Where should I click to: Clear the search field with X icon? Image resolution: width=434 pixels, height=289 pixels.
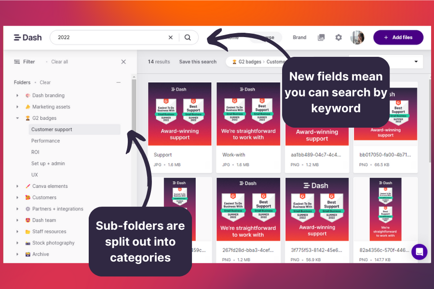coord(171,38)
